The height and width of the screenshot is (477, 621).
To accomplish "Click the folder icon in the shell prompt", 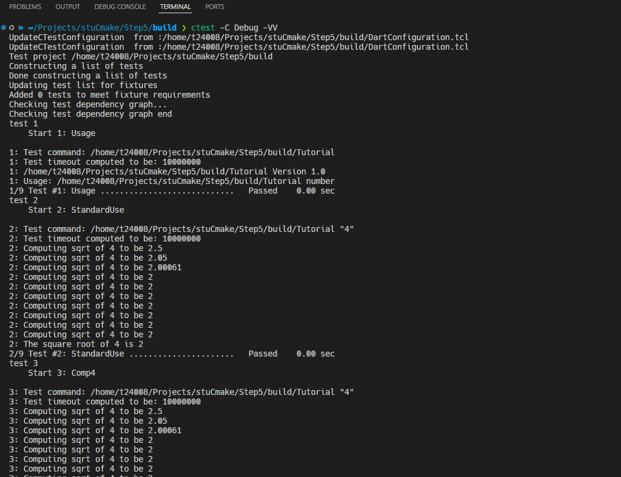I will [x=20, y=28].
